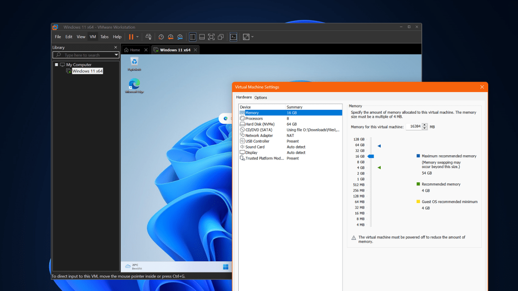The width and height of the screenshot is (518, 291).
Task: Switch to the Options tab in settings
Action: tap(261, 97)
